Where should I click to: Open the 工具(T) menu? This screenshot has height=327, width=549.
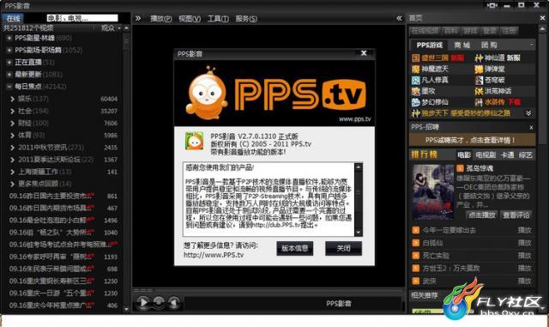[x=218, y=19]
